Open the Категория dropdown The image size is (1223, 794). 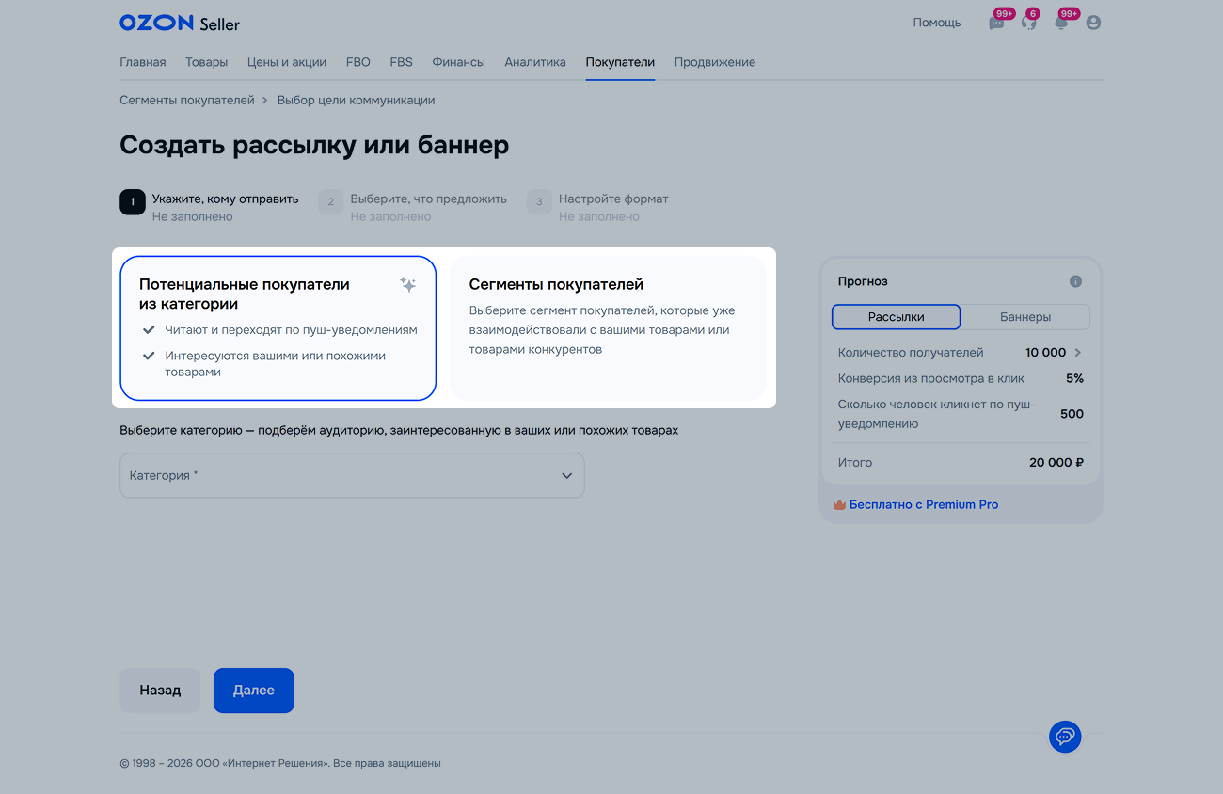coord(352,476)
